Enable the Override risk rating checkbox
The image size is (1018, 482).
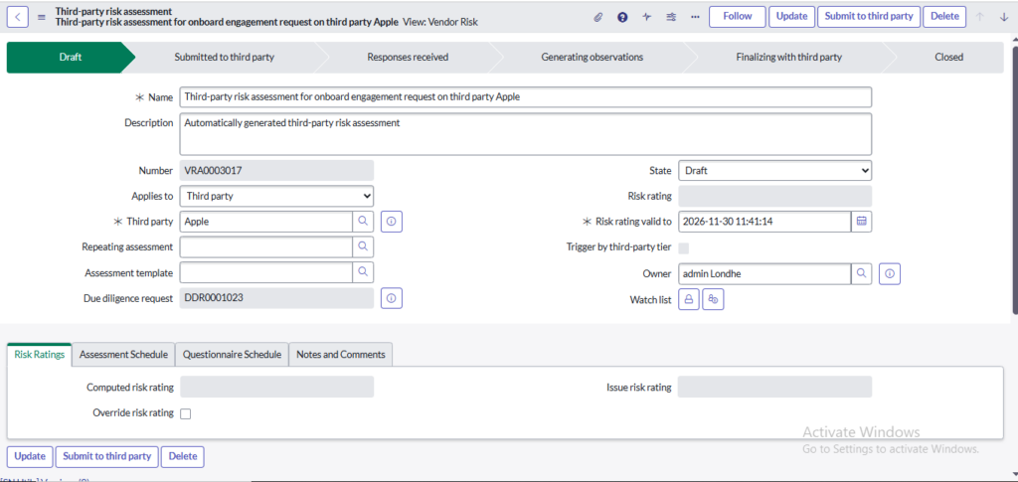coord(185,413)
